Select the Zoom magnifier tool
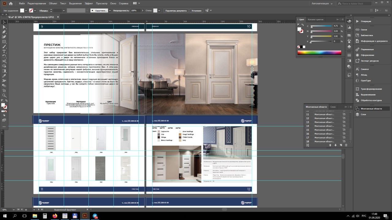Screen dimensions: 392x220 [4, 95]
